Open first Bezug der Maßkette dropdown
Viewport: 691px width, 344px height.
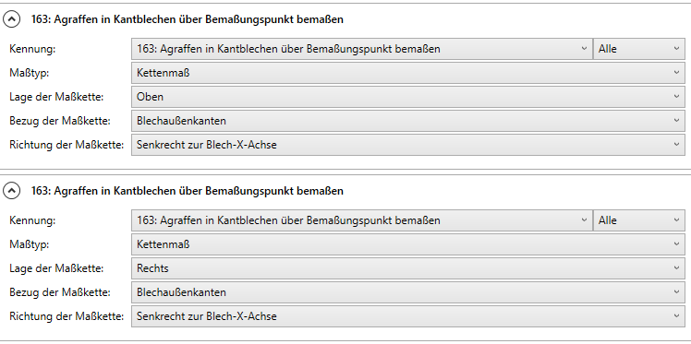[x=408, y=121]
